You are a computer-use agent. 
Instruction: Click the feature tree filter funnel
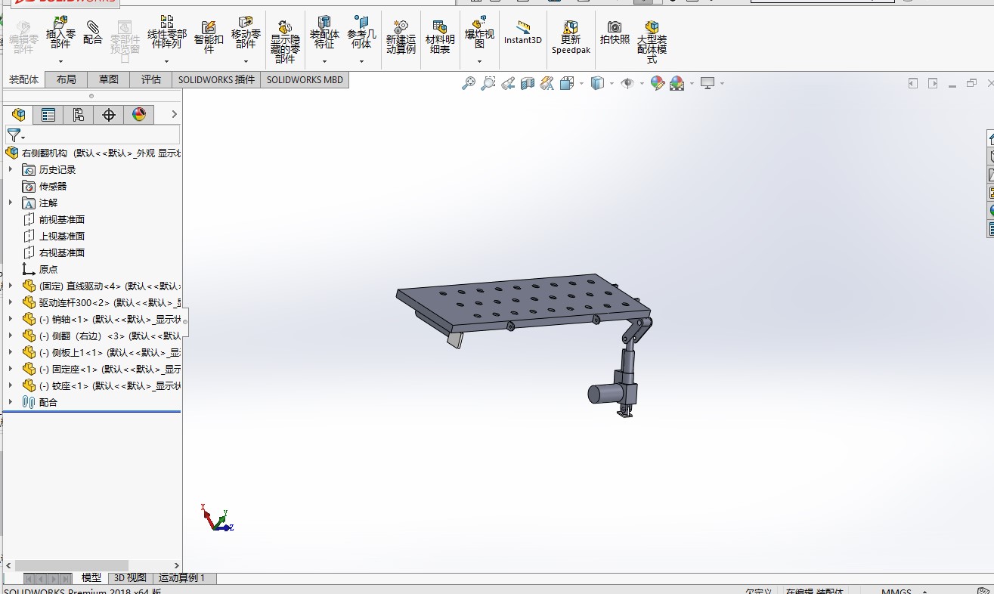[x=15, y=136]
